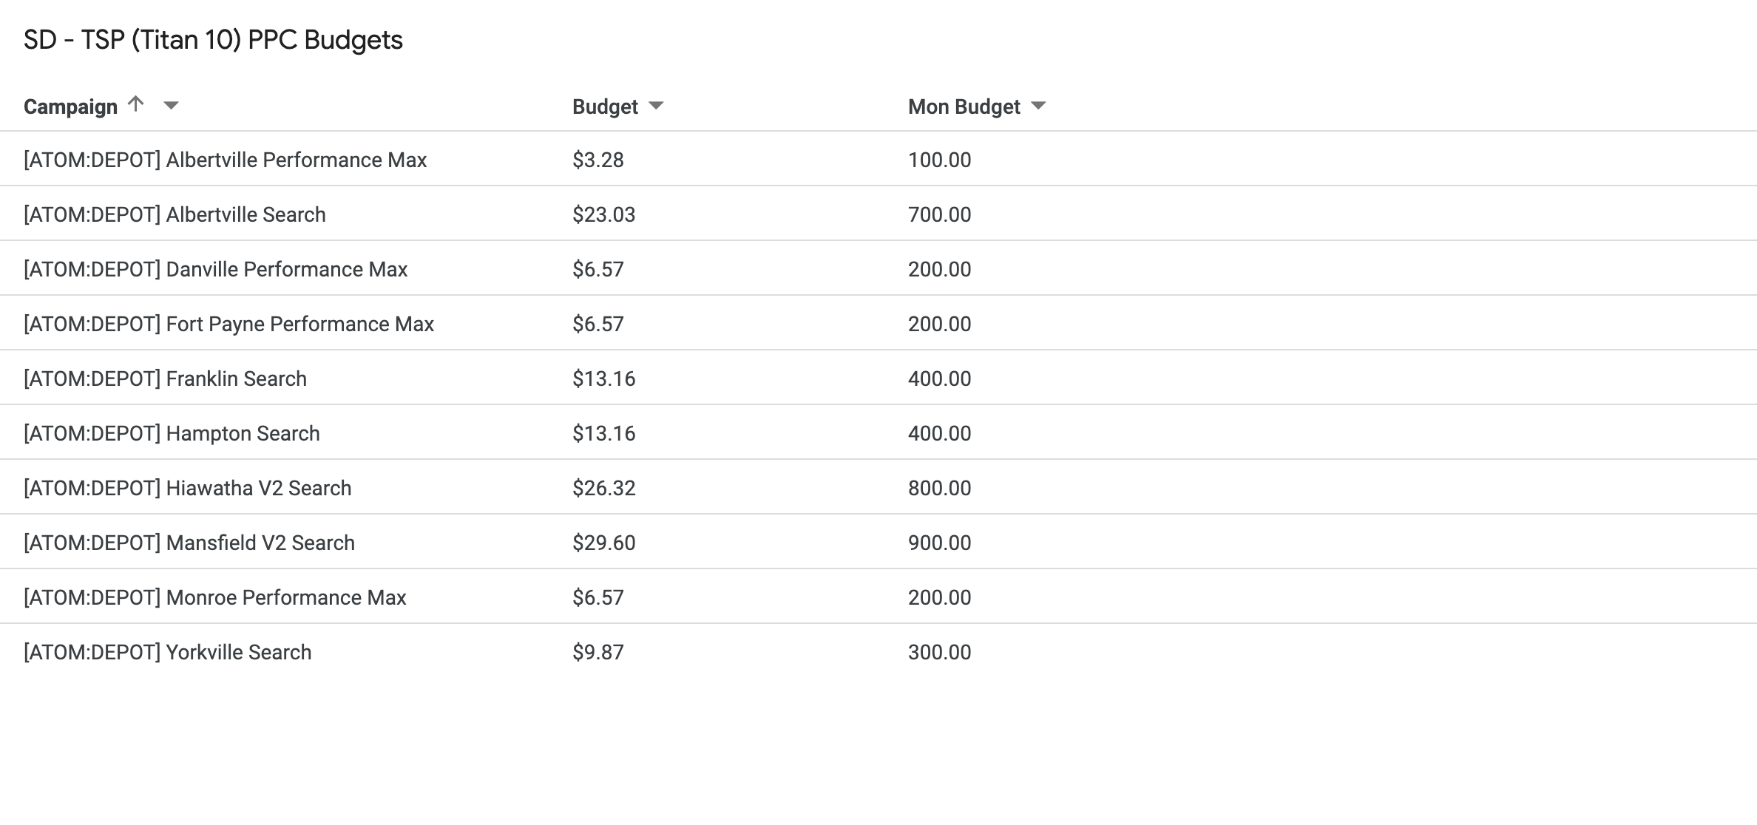Click the Yorkville Search campaign entry

(x=167, y=652)
